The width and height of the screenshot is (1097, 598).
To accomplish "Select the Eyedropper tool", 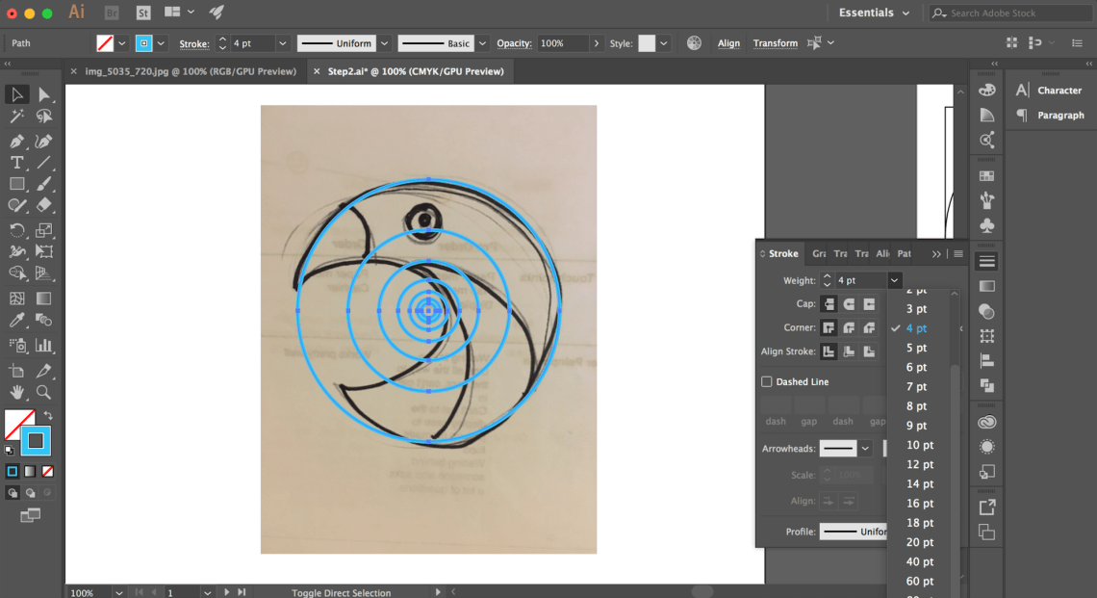I will [16, 320].
